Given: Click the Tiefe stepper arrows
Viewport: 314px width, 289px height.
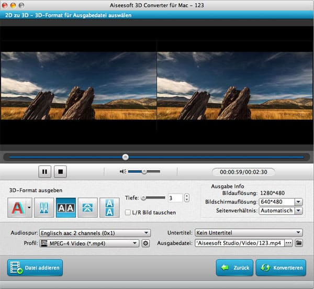Looking at the screenshot, I should tap(187, 198).
